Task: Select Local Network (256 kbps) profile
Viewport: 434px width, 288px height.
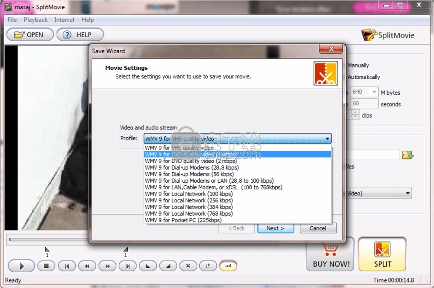Action: (x=238, y=201)
